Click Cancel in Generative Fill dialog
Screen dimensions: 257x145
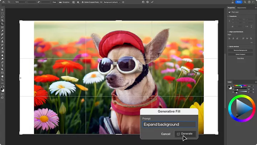[x=166, y=134]
